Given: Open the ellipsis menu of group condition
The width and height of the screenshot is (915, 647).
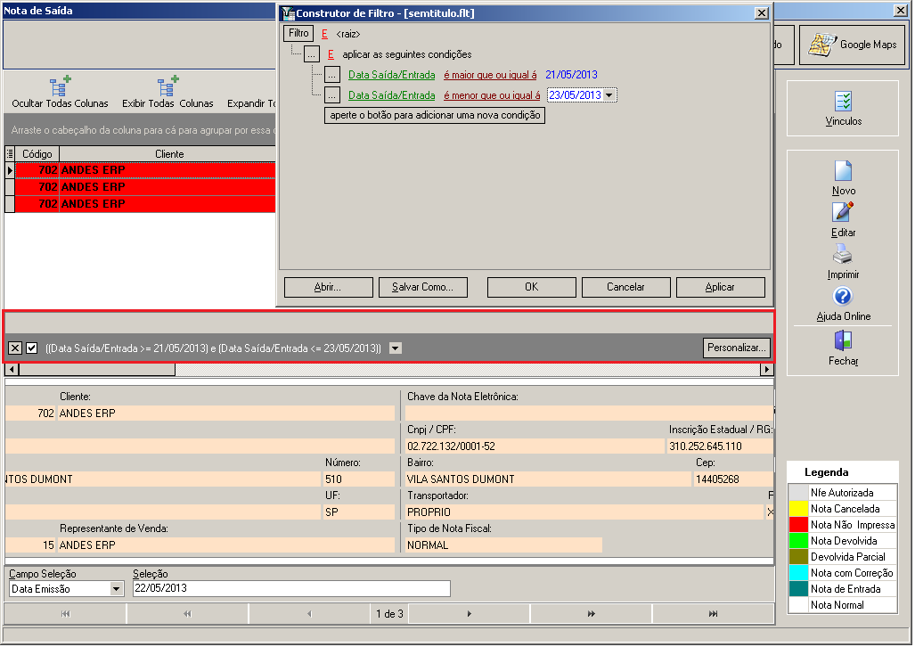Looking at the screenshot, I should tap(312, 54).
